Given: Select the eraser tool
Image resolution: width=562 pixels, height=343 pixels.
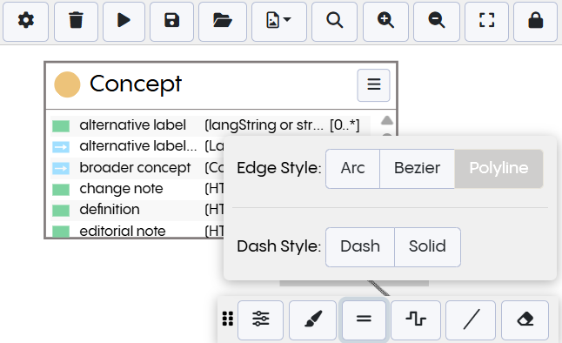Looking at the screenshot, I should click(x=525, y=319).
